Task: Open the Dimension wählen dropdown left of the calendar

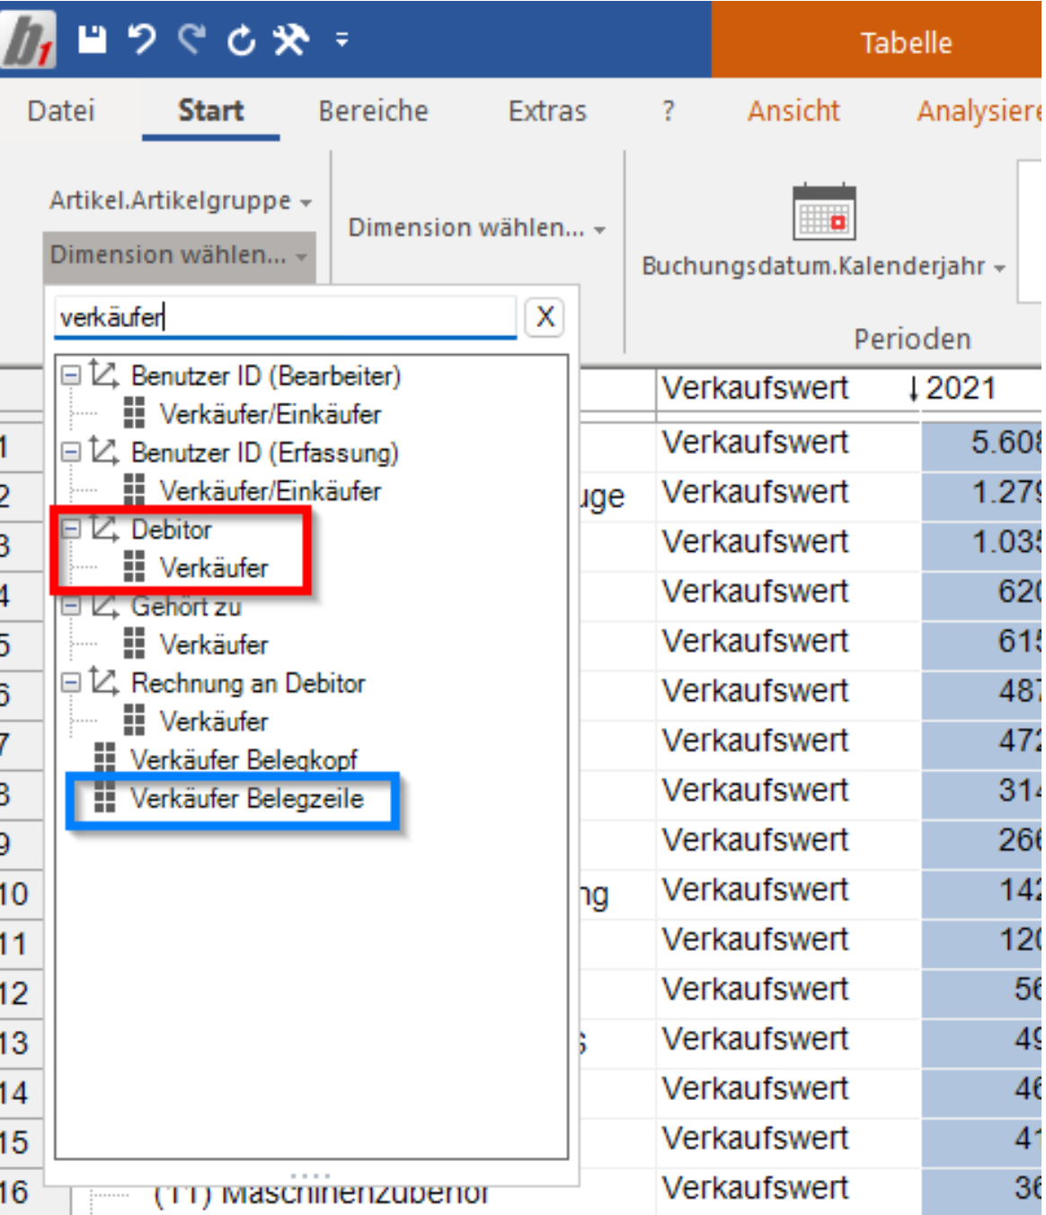Action: pyautogui.click(x=477, y=227)
